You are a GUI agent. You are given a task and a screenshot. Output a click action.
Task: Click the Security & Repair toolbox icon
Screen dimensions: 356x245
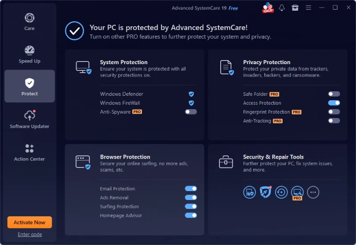click(x=226, y=162)
